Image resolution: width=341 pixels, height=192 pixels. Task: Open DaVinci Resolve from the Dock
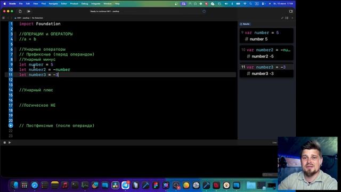tap(115, 185)
